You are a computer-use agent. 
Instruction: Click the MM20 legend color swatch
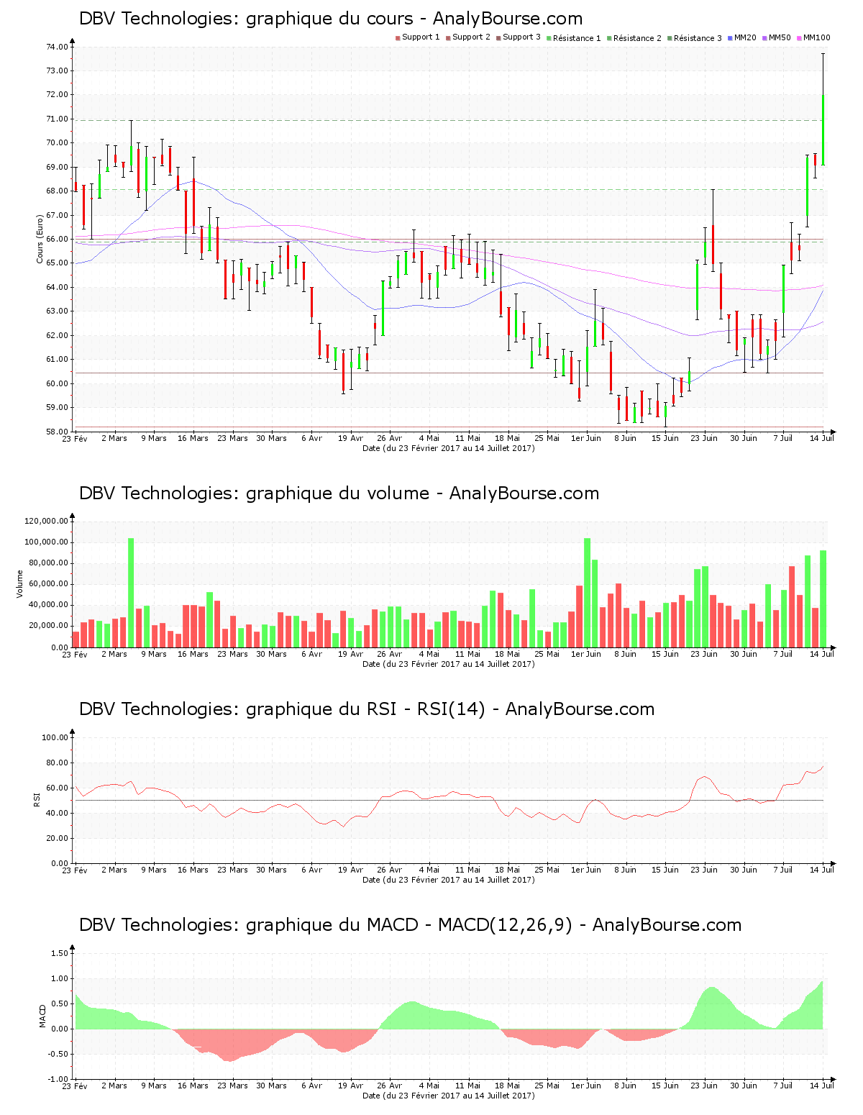coord(730,37)
